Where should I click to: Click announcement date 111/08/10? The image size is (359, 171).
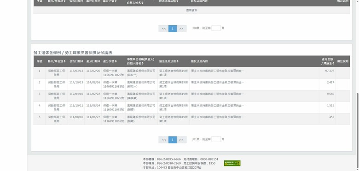76,117
